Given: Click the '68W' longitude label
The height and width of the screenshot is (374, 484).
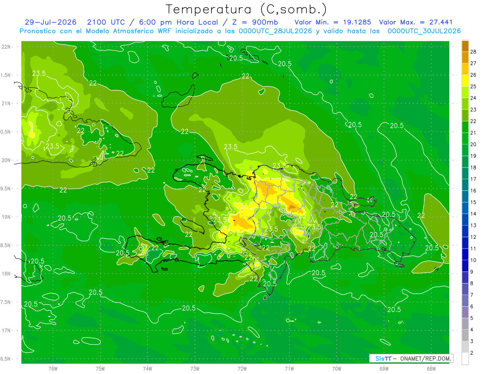Looking at the screenshot, I should point(431,368).
